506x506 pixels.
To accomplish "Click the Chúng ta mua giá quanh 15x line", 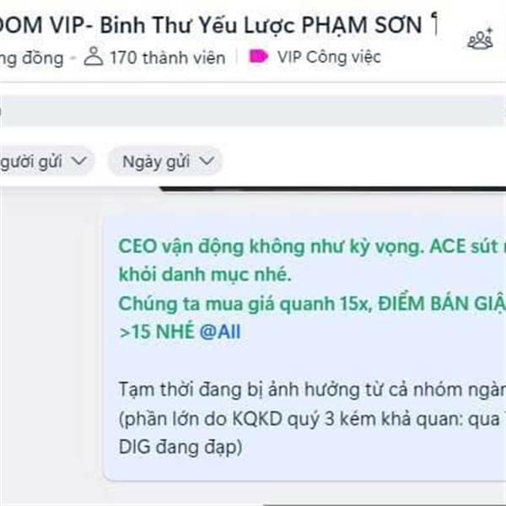I will click(x=312, y=304).
